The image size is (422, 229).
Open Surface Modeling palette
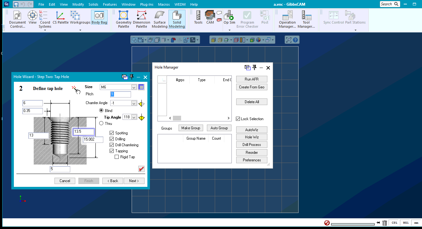click(160, 19)
